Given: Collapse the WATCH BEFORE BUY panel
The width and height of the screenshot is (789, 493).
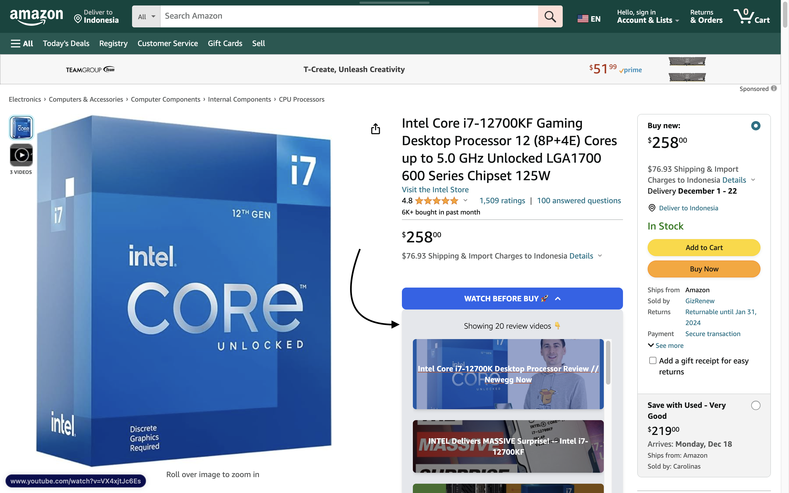Looking at the screenshot, I should click(x=512, y=298).
